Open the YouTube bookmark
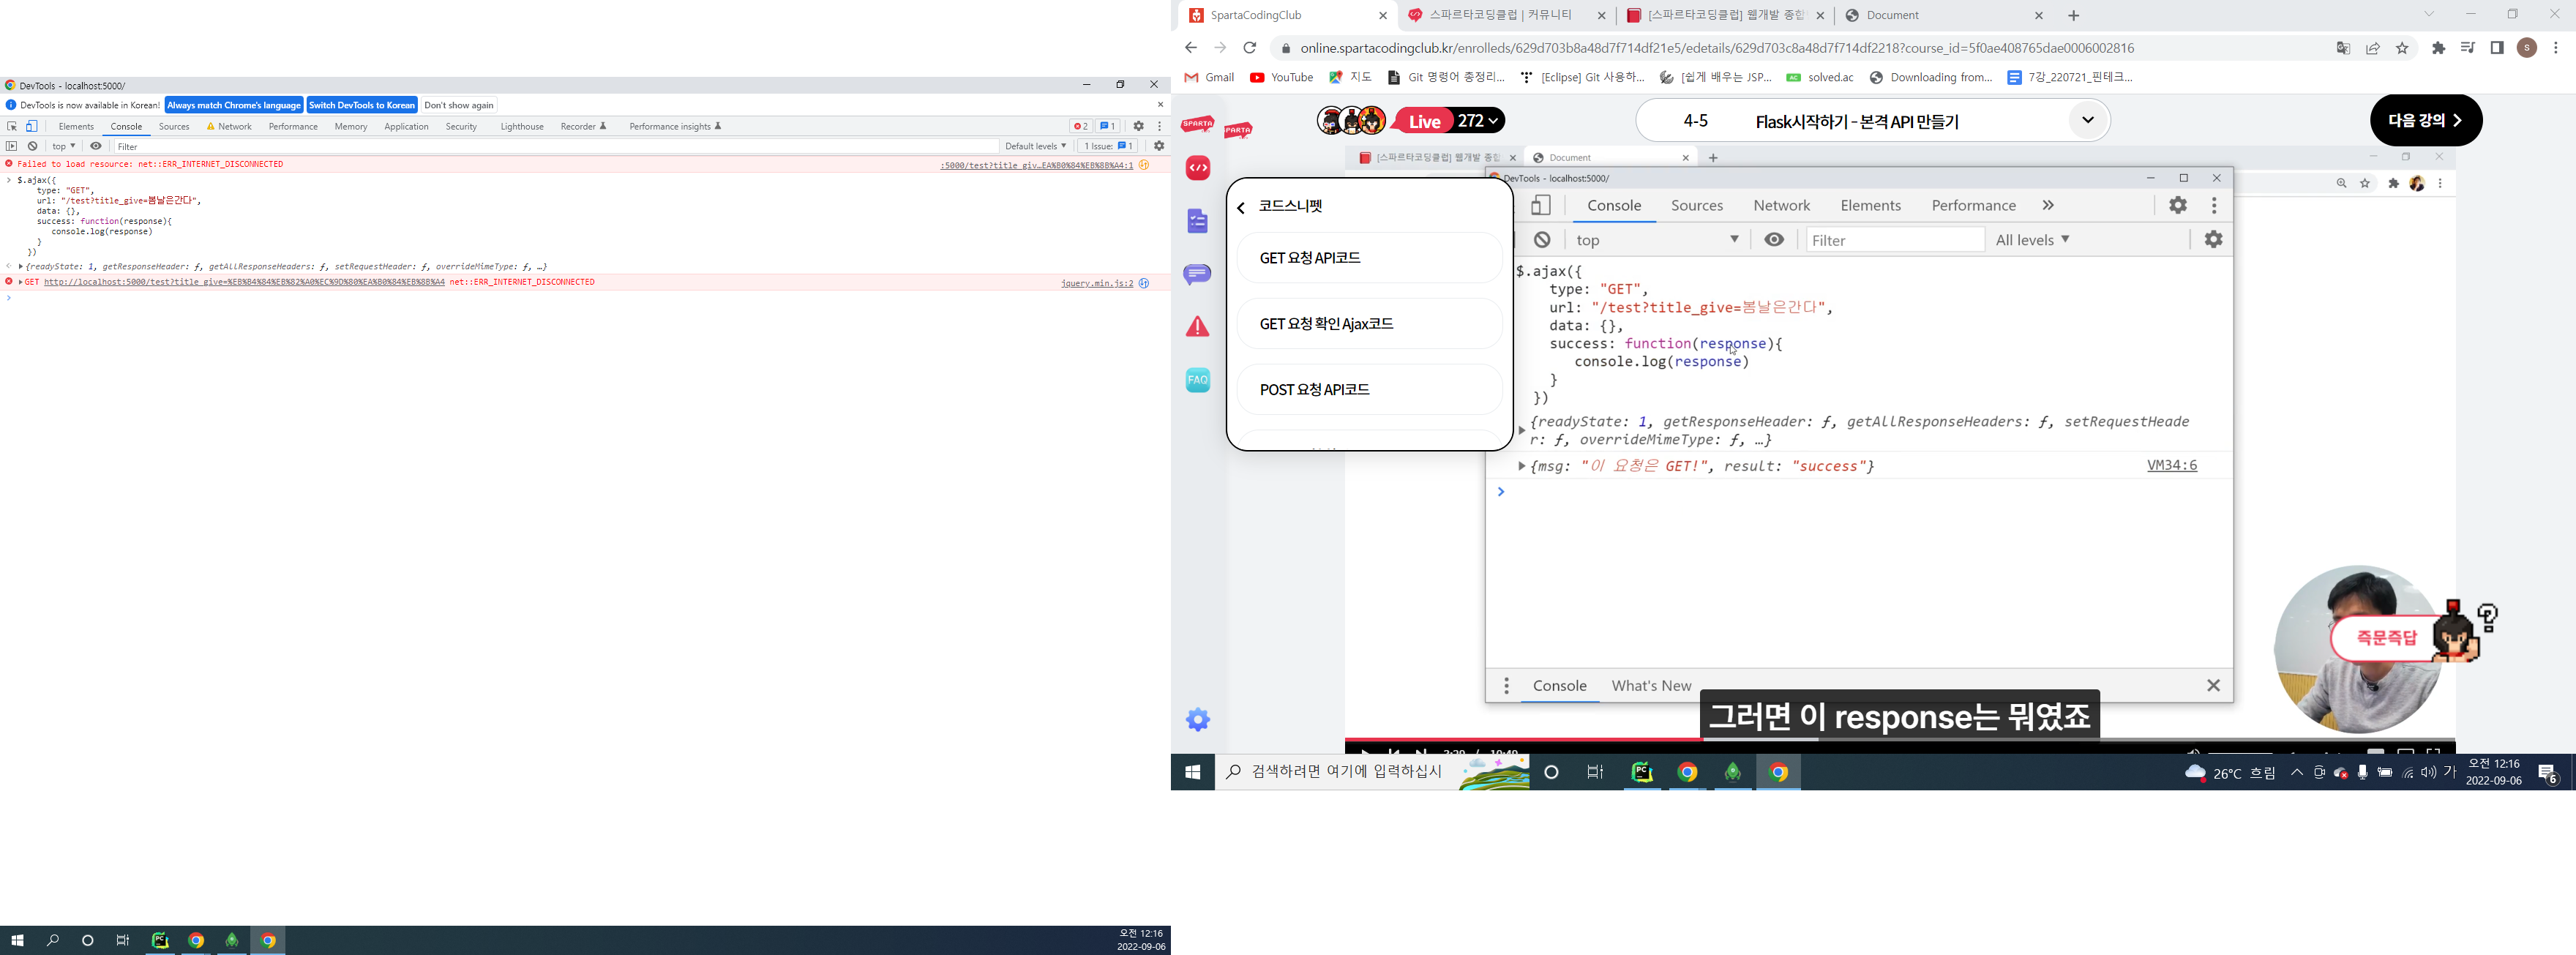This screenshot has height=955, width=2576. pyautogui.click(x=1281, y=77)
